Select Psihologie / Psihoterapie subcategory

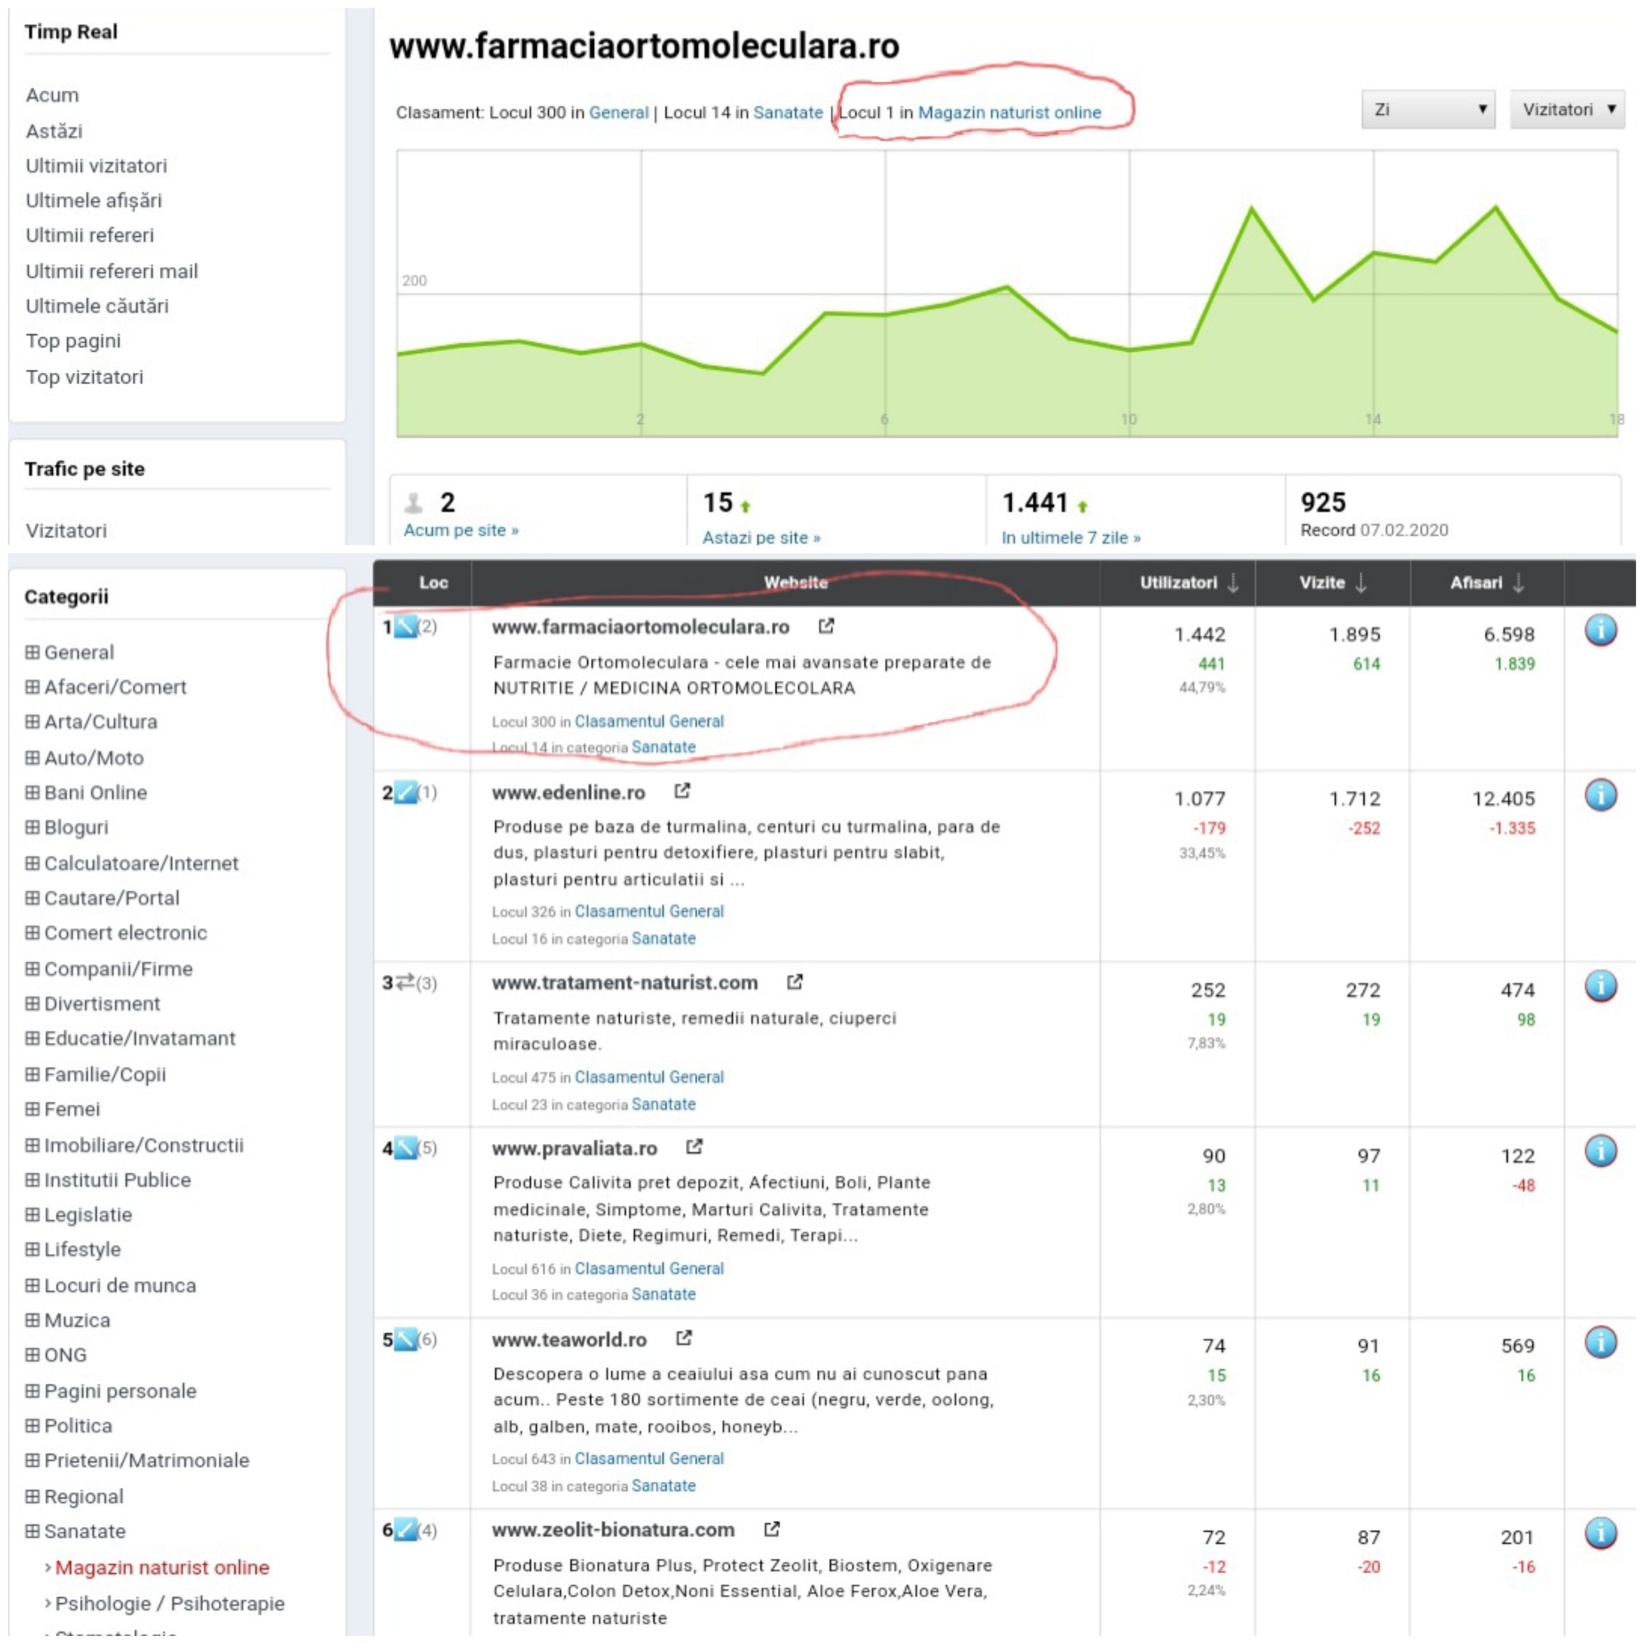(170, 1603)
